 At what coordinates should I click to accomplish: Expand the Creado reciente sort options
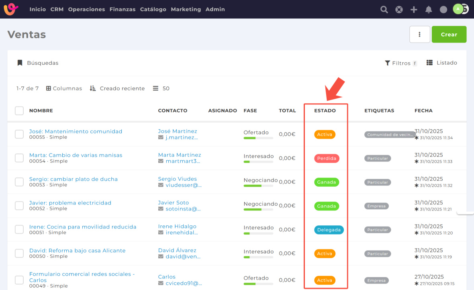[x=117, y=88]
